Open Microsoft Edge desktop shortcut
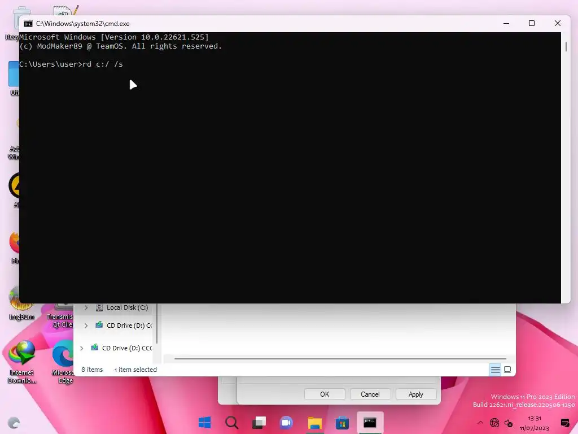 pos(63,362)
